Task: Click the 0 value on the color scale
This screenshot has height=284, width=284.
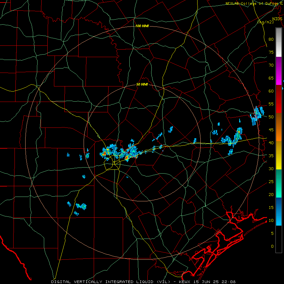Action: coord(272,246)
